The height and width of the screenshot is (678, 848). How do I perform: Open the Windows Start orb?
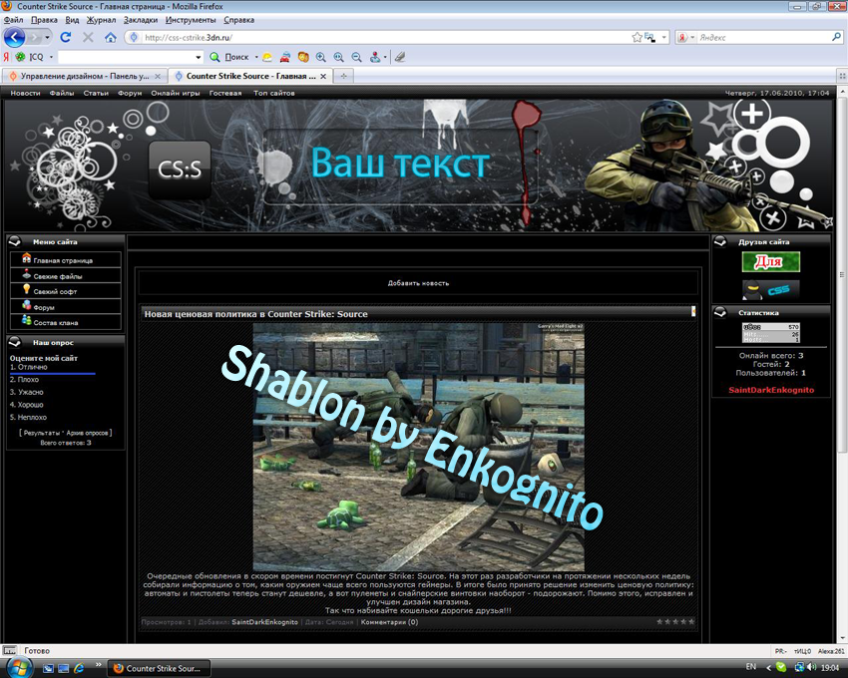18,668
